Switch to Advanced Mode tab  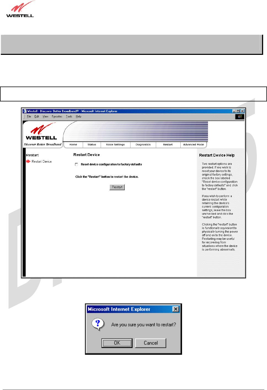(193, 145)
